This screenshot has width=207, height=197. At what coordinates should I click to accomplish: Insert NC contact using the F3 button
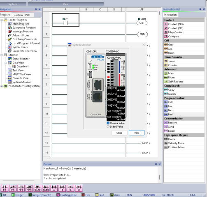(13, 188)
